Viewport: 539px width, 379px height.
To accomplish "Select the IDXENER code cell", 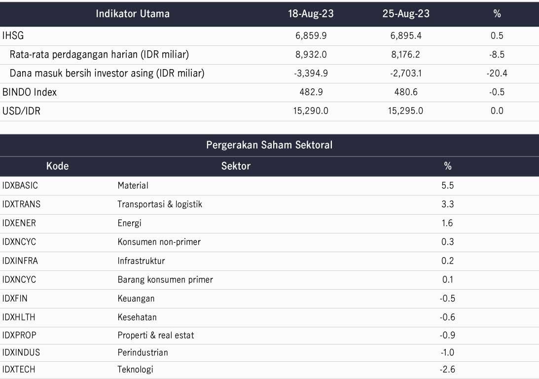I will point(19,223).
